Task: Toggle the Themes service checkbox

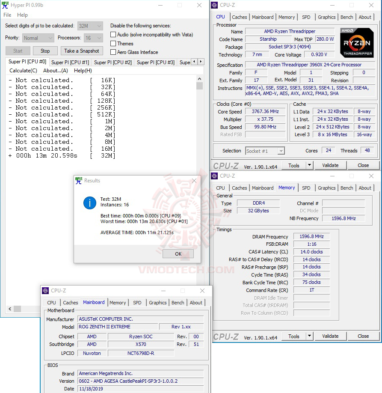Action: [113, 43]
